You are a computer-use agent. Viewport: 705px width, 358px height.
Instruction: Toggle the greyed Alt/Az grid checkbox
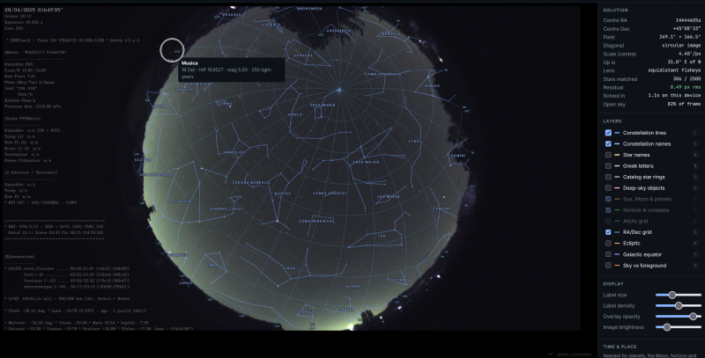tap(608, 221)
